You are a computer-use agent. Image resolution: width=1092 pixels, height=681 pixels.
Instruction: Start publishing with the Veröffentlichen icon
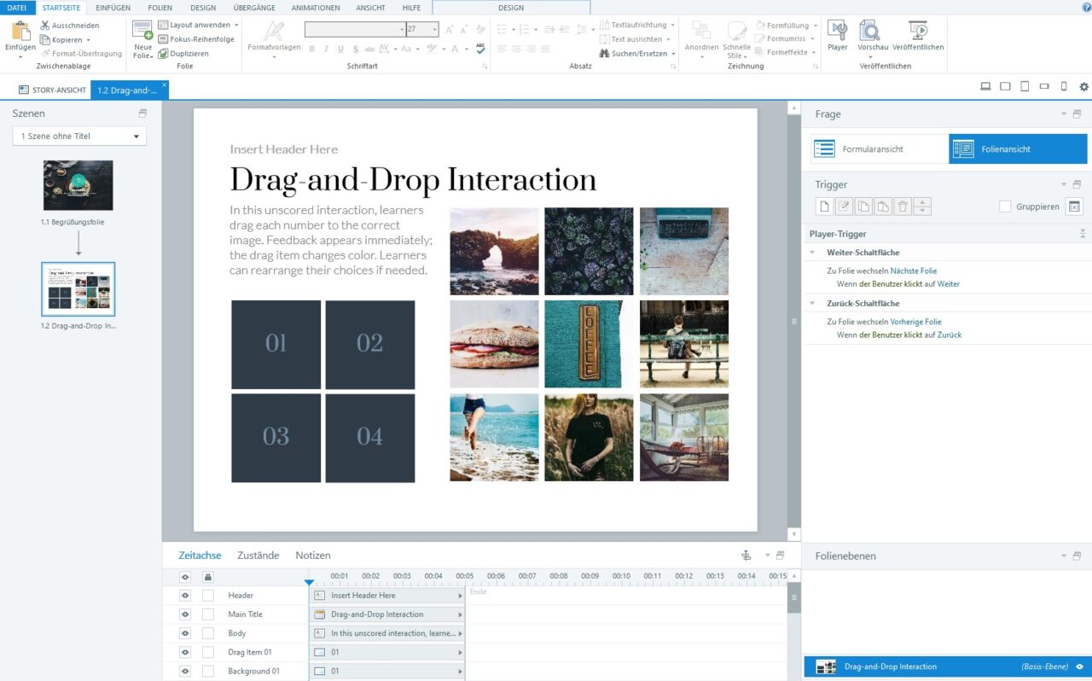click(918, 34)
